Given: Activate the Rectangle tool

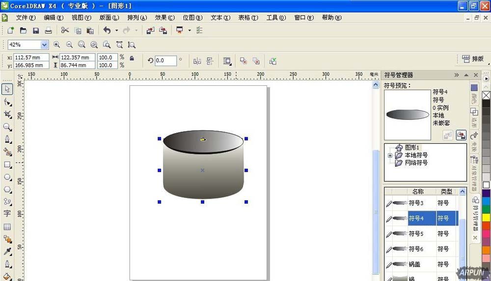Looking at the screenshot, I should click(7, 165).
